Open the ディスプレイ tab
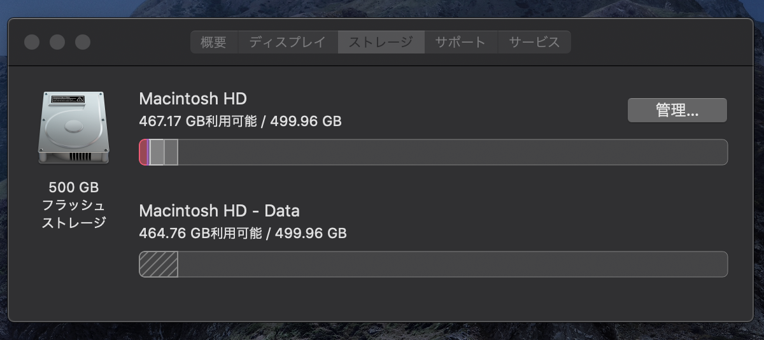Viewport: 764px width, 340px height. (287, 43)
